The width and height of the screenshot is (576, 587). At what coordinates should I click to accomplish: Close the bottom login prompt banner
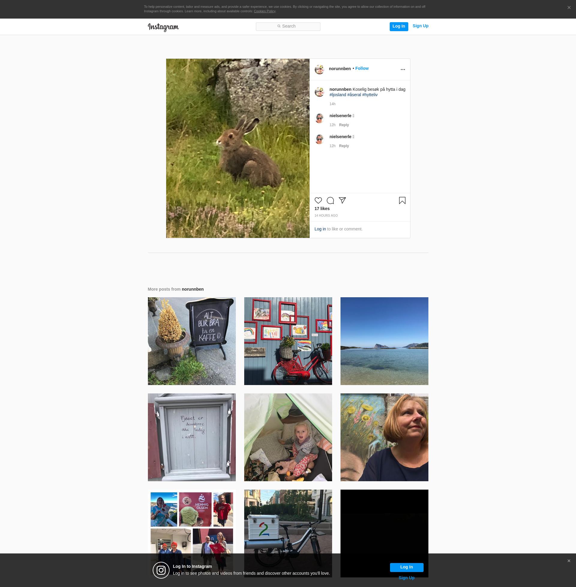pos(568,561)
